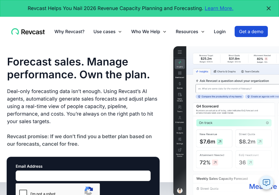Click the Login link
The width and height of the screenshot is (279, 195).
(x=220, y=32)
